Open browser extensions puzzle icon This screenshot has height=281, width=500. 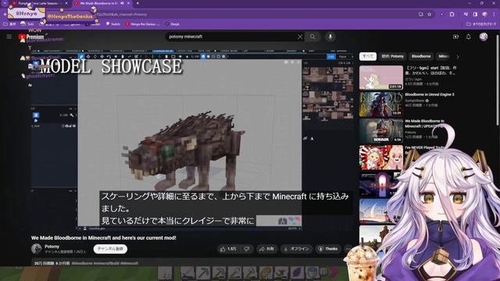tap(452, 14)
